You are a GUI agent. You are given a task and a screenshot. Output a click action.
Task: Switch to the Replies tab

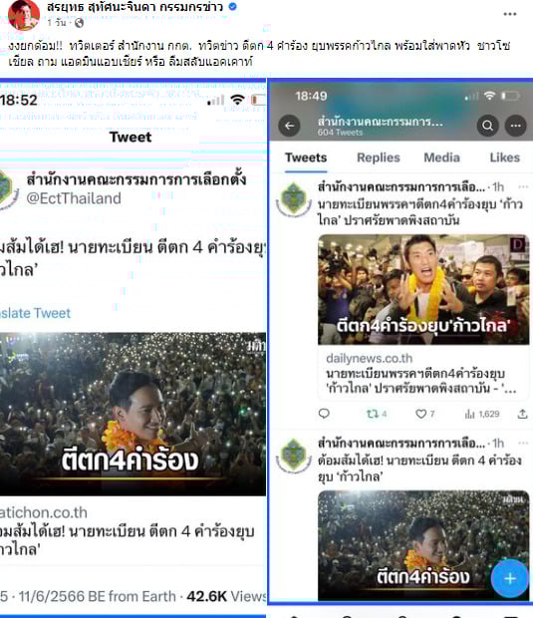click(379, 157)
